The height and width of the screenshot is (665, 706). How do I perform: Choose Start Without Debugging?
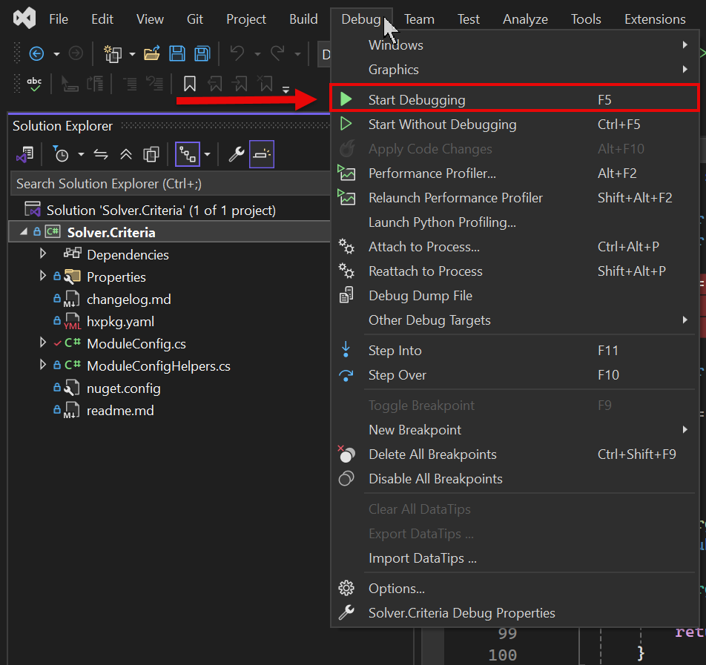514,125
